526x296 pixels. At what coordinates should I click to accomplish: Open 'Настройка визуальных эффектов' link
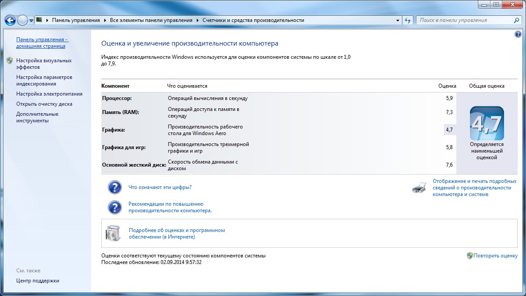pos(44,64)
